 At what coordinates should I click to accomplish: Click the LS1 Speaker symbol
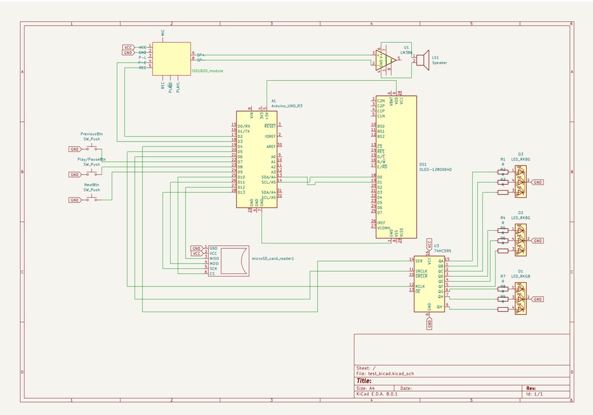[422, 60]
